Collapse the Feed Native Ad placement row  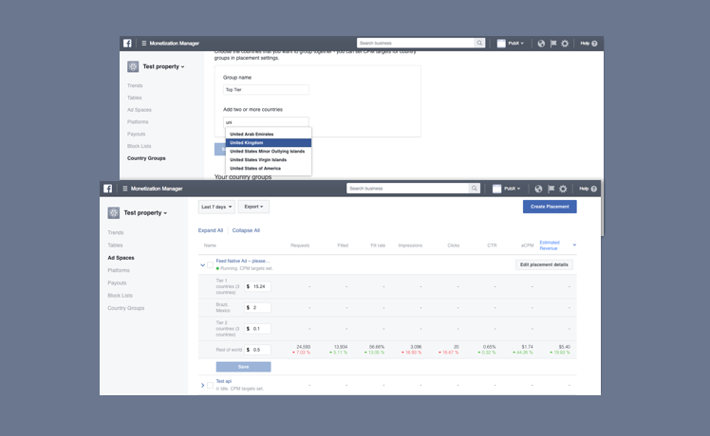[202, 265]
